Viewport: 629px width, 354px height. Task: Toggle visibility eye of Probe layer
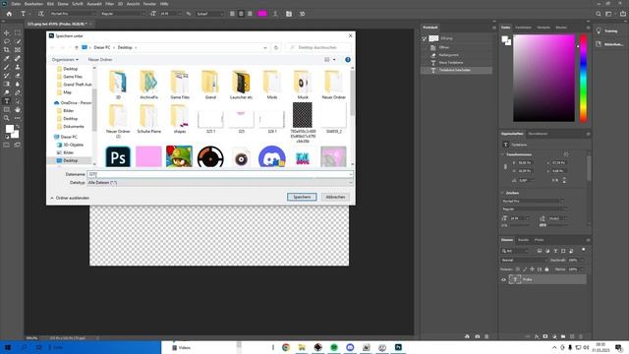(x=504, y=279)
